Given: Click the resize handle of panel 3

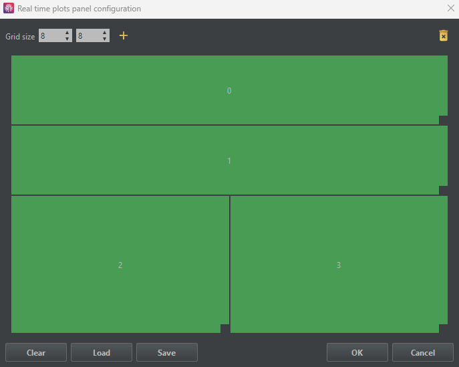Looking at the screenshot, I should [443, 328].
